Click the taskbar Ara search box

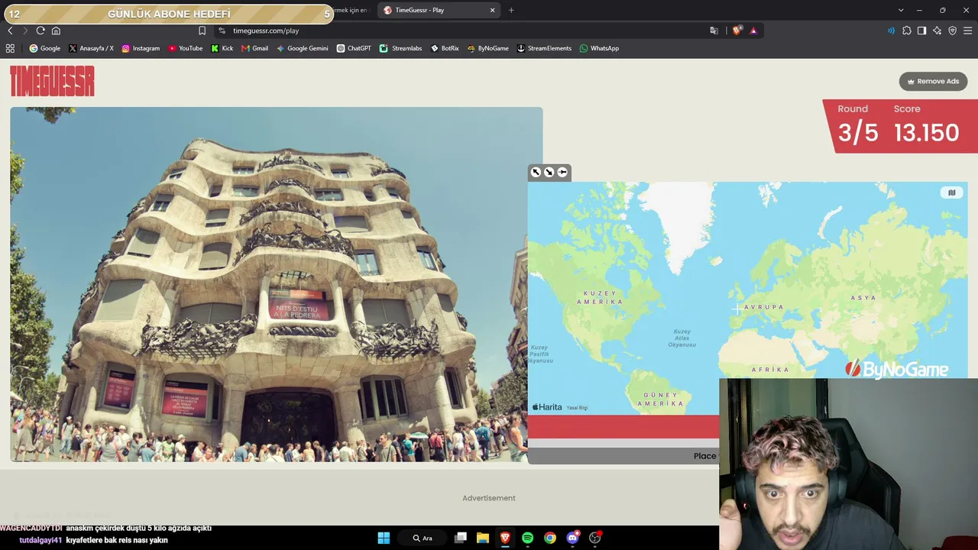pyautogui.click(x=423, y=538)
